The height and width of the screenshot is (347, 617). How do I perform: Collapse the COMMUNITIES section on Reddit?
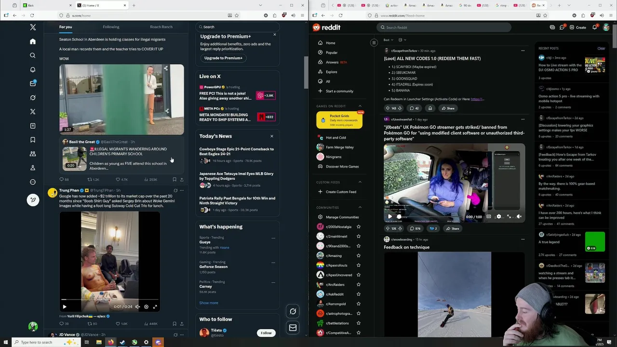click(360, 207)
